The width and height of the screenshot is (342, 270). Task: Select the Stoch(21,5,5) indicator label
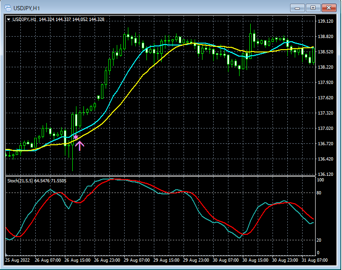[x=37, y=181]
